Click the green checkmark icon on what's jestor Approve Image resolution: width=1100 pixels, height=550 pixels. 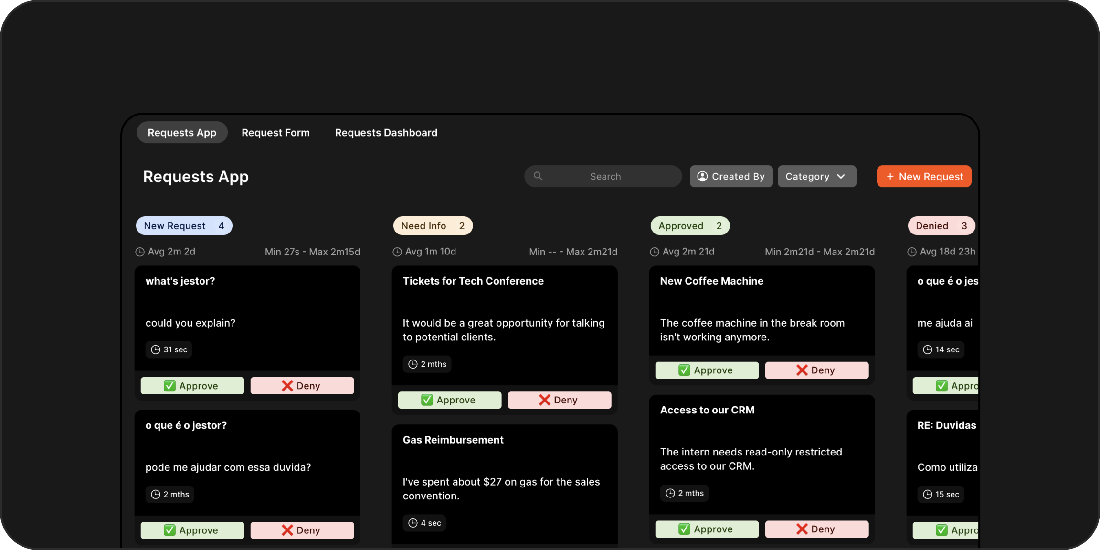169,385
